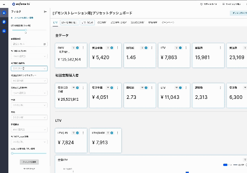This screenshot has width=247, height=173.
Task: Toggle the blue LTV series in chart legend
Action: click(227, 165)
